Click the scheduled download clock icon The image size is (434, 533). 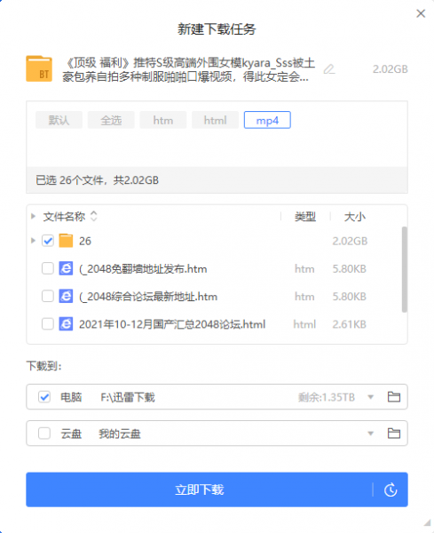click(391, 489)
